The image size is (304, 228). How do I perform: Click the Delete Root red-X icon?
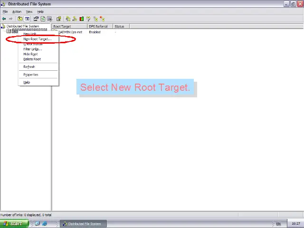click(102, 19)
